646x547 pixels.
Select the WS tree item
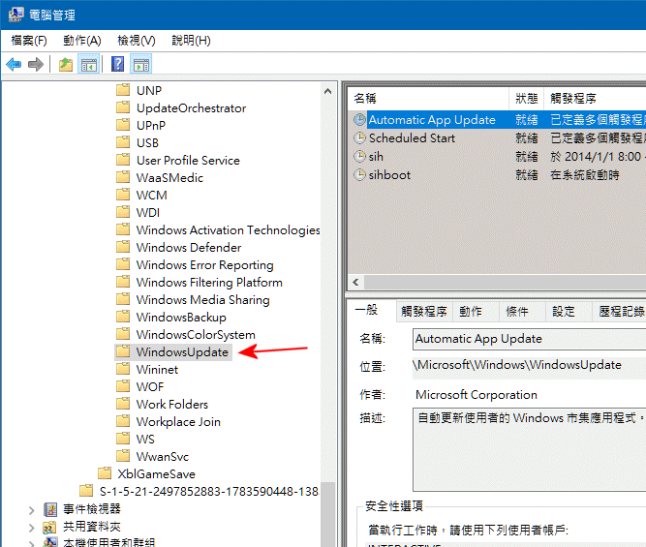pos(145,440)
